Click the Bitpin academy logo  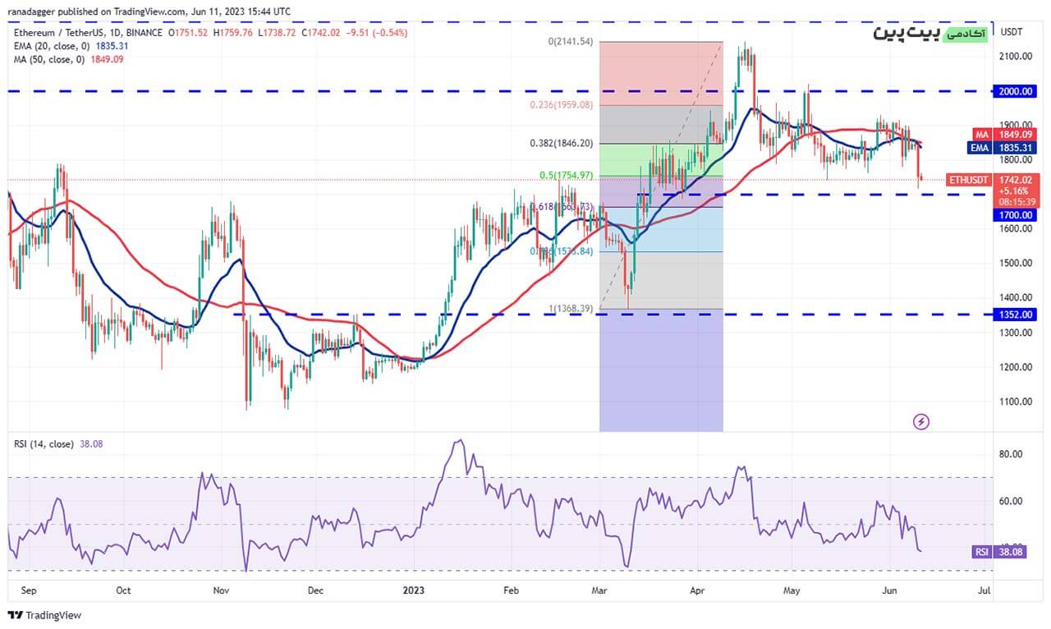928,34
